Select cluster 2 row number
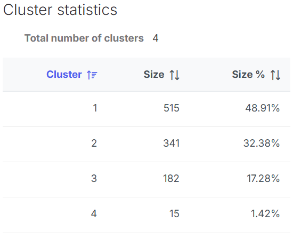 tap(94, 144)
